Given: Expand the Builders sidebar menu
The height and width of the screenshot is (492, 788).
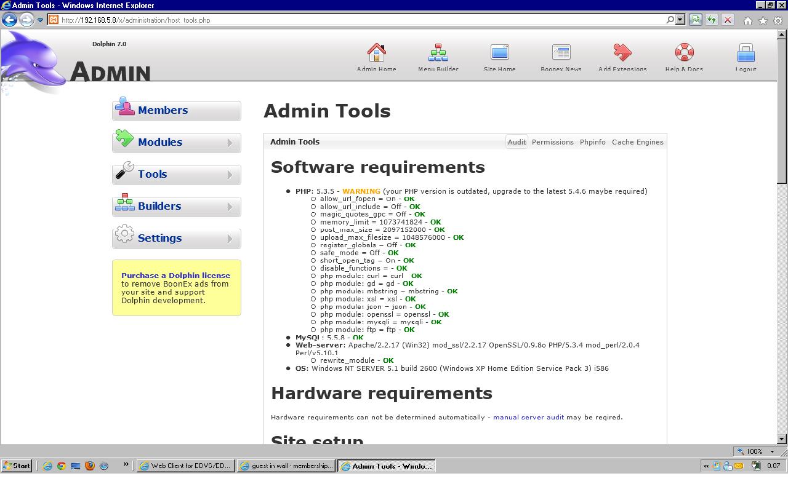Looking at the screenshot, I should (177, 207).
